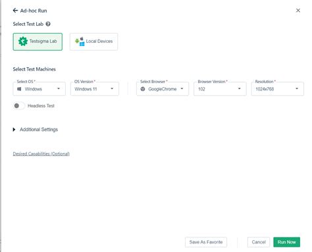Click the Headless Test label

coord(41,106)
